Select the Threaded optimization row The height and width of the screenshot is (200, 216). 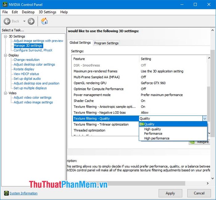[x=106, y=130]
